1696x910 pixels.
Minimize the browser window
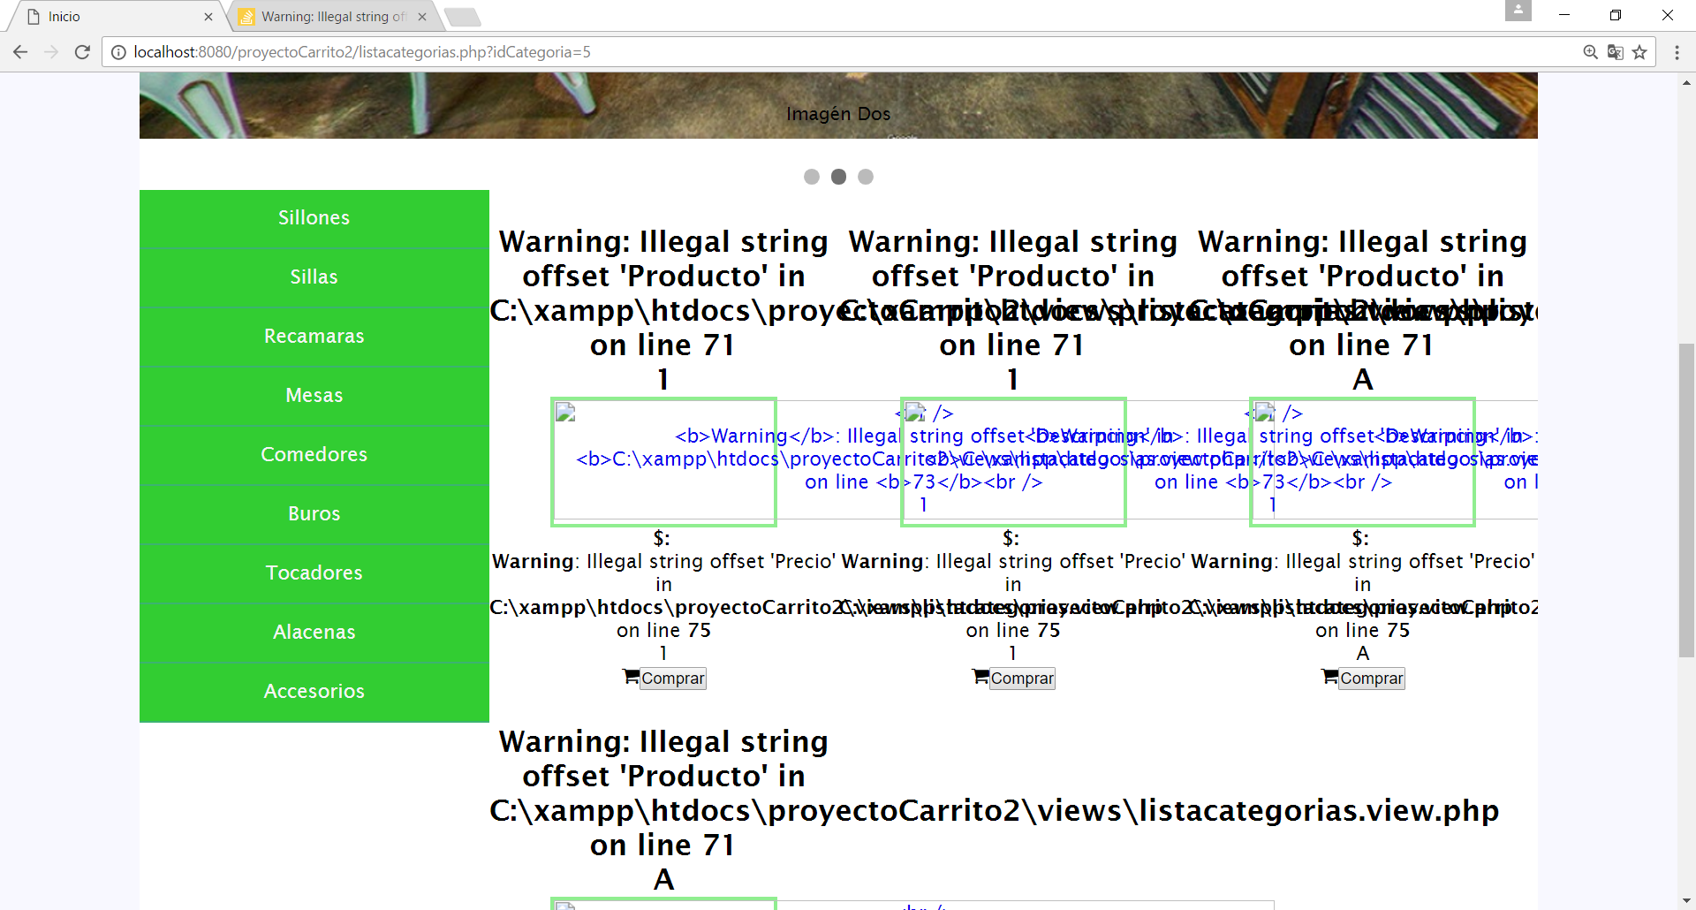[x=1563, y=15]
